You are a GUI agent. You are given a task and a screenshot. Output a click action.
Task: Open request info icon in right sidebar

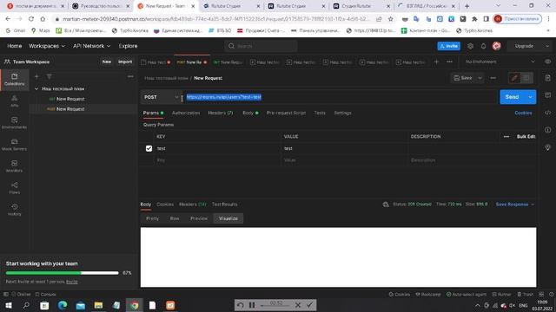[x=548, y=130]
